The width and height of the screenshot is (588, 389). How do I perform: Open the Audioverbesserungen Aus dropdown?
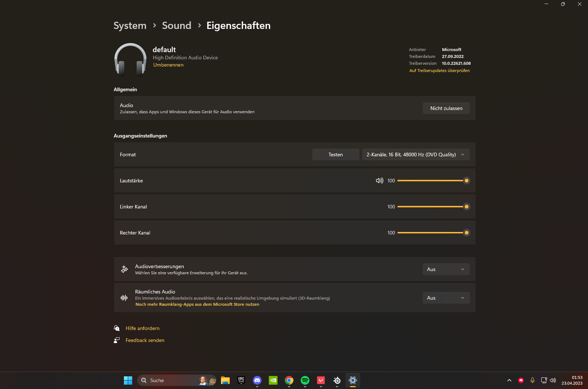pos(446,269)
